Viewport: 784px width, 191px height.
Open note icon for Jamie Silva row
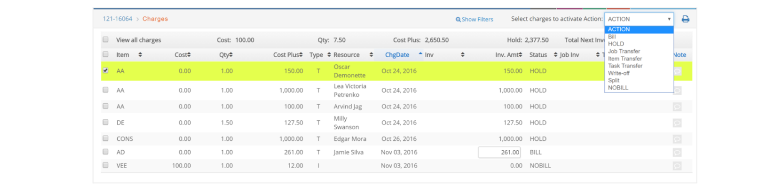(677, 152)
